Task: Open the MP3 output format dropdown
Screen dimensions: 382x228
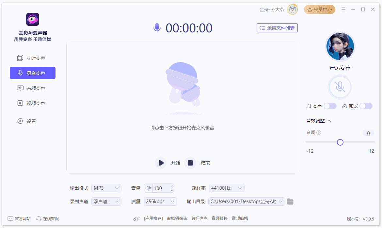Action: point(106,188)
